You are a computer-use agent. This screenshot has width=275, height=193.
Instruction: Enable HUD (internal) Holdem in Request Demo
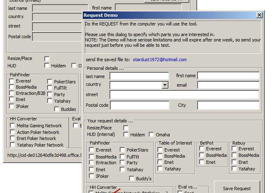[x=126, y=134]
